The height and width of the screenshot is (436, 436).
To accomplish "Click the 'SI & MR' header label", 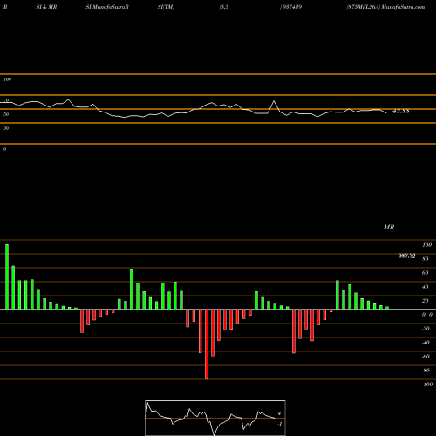I will tap(46, 7).
